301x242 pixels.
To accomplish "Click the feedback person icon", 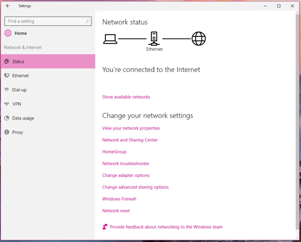I will coord(105,227).
